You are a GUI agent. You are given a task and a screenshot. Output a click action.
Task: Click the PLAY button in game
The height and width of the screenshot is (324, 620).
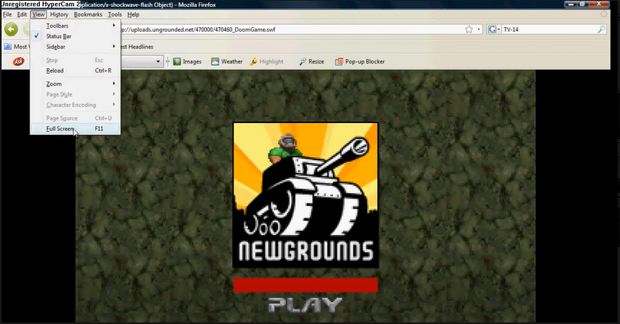point(305,305)
